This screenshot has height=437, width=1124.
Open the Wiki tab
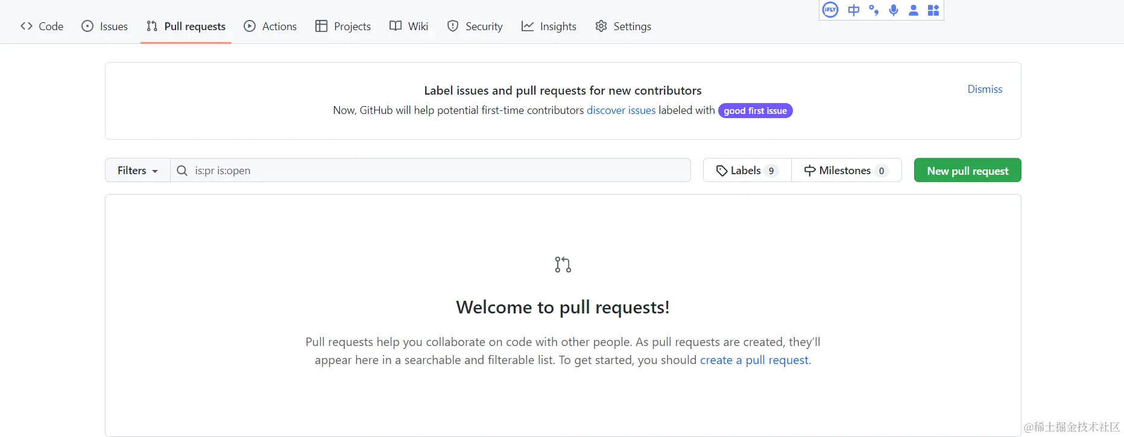(409, 27)
